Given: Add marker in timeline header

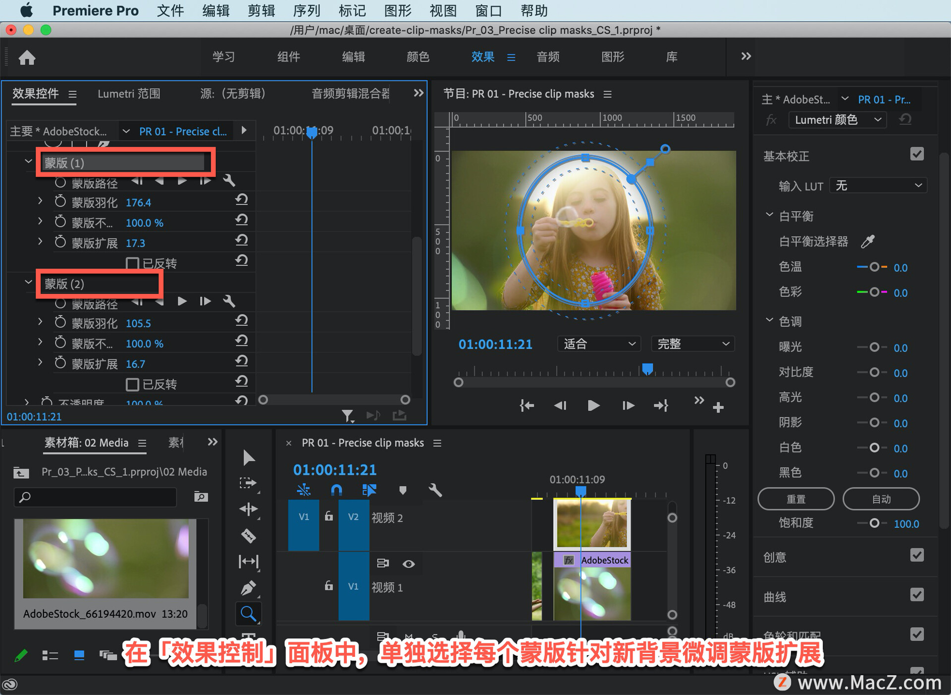Looking at the screenshot, I should (403, 490).
